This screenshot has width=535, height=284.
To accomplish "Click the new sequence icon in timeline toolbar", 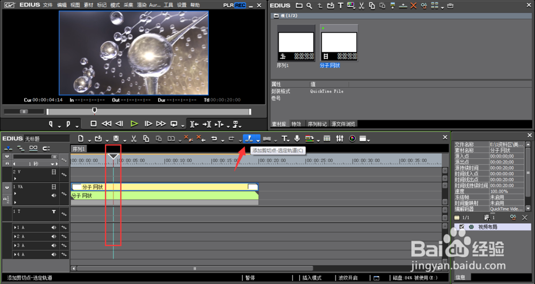I will [x=81, y=139].
